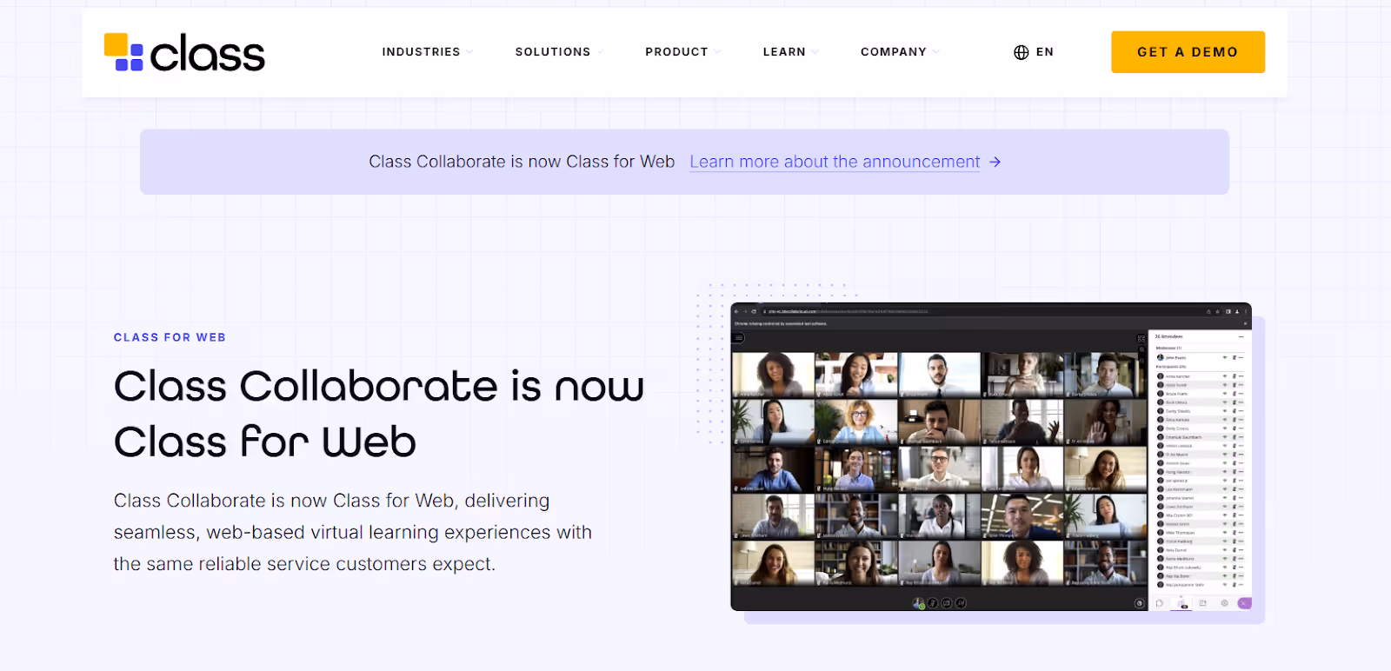Click the arrow after the announcement link
The image size is (1391, 671).
pos(995,163)
